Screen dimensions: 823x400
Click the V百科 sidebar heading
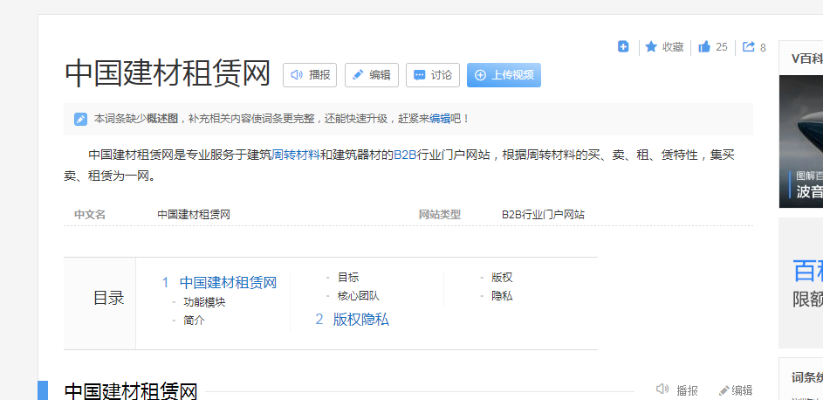[806, 59]
